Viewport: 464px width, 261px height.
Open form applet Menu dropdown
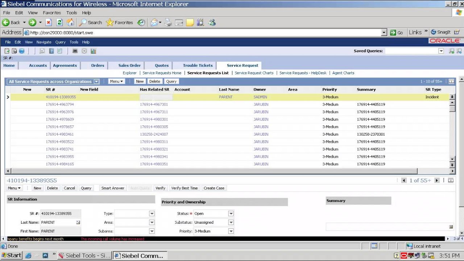tap(14, 188)
